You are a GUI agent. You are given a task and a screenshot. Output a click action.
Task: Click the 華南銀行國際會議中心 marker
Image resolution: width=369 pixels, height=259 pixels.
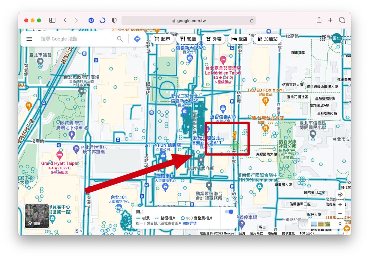[x=260, y=187]
